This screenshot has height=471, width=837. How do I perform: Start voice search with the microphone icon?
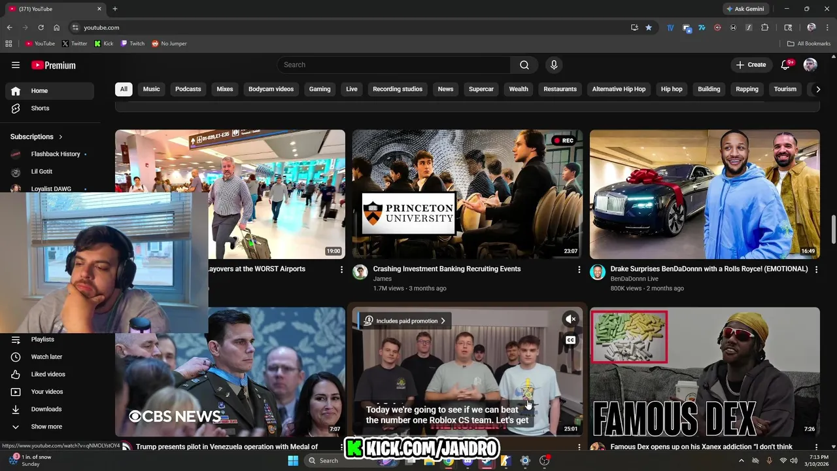pyautogui.click(x=554, y=65)
